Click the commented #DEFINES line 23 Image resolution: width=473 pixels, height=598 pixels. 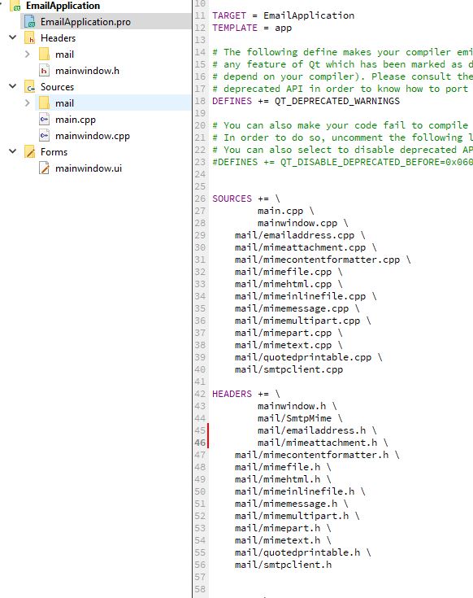(342, 162)
